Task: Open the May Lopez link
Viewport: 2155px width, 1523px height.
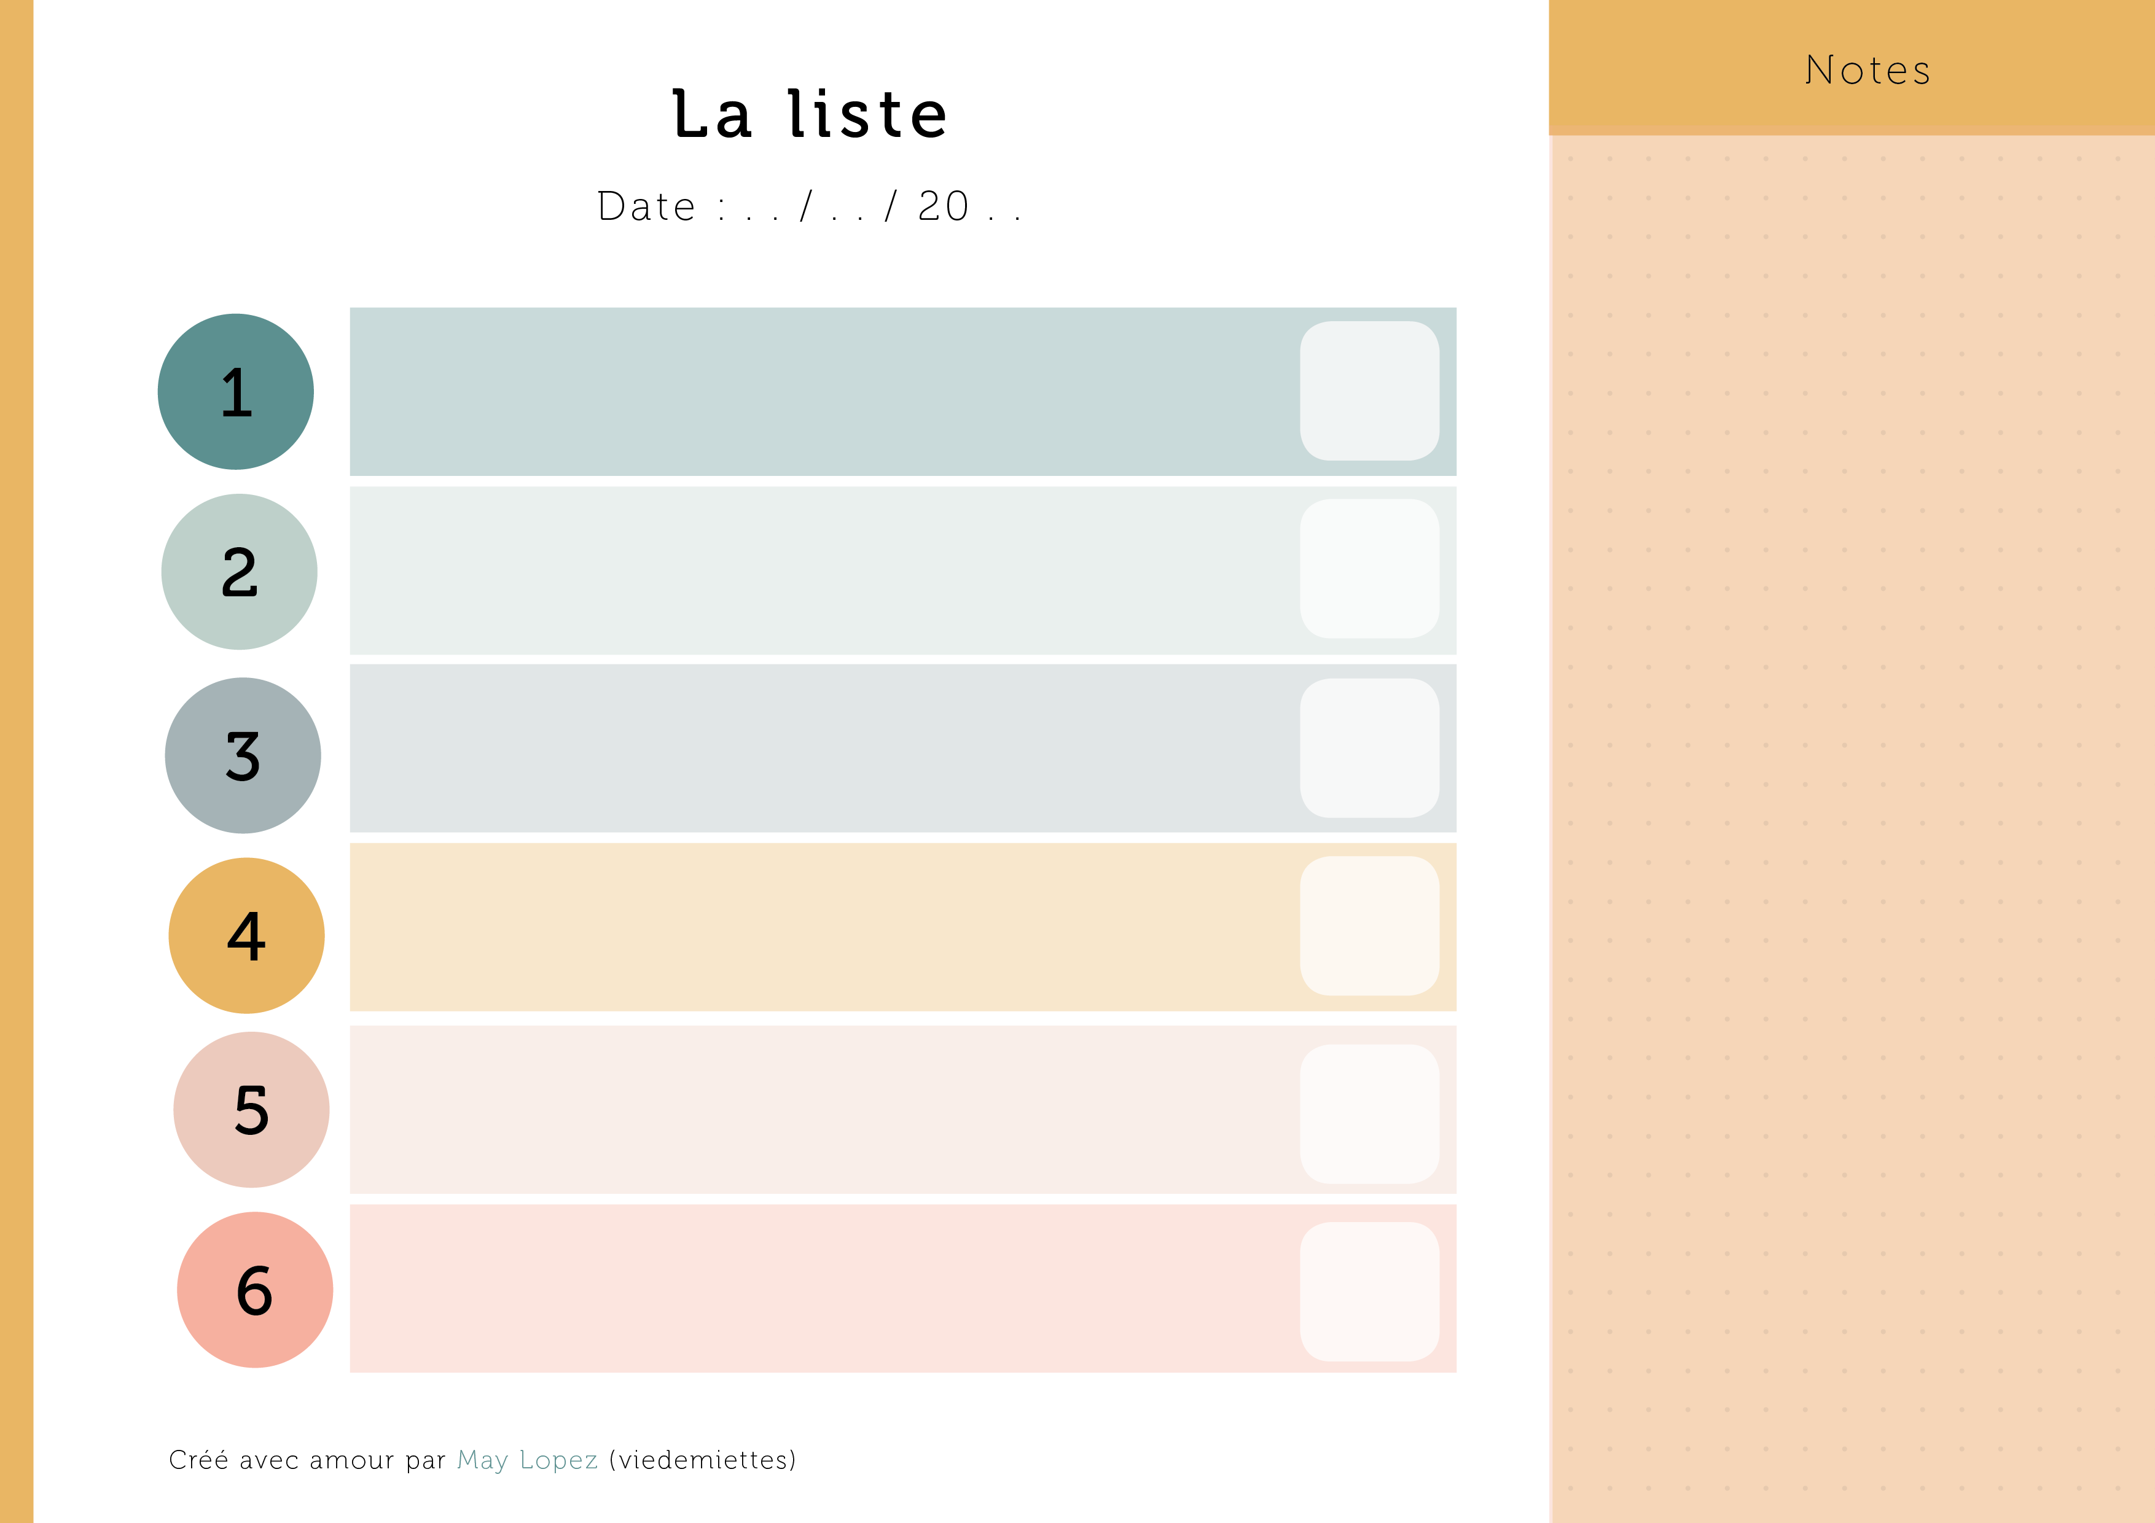Action: pos(528,1460)
